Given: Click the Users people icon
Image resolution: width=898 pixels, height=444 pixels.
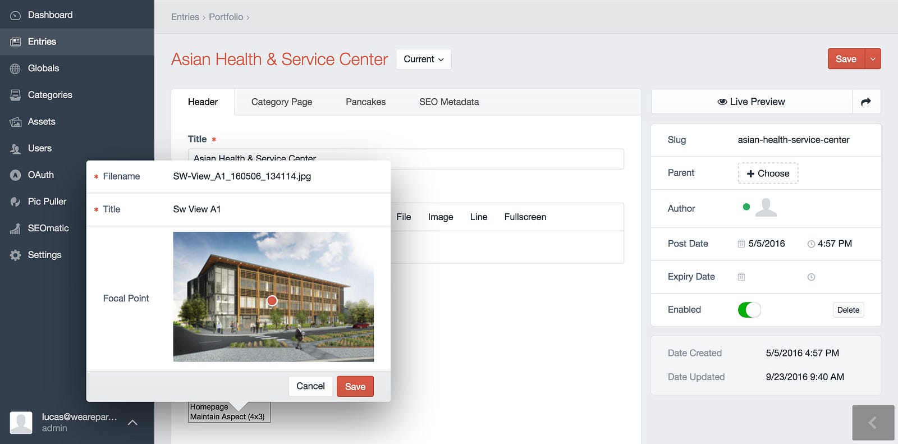Looking at the screenshot, I should point(16,148).
